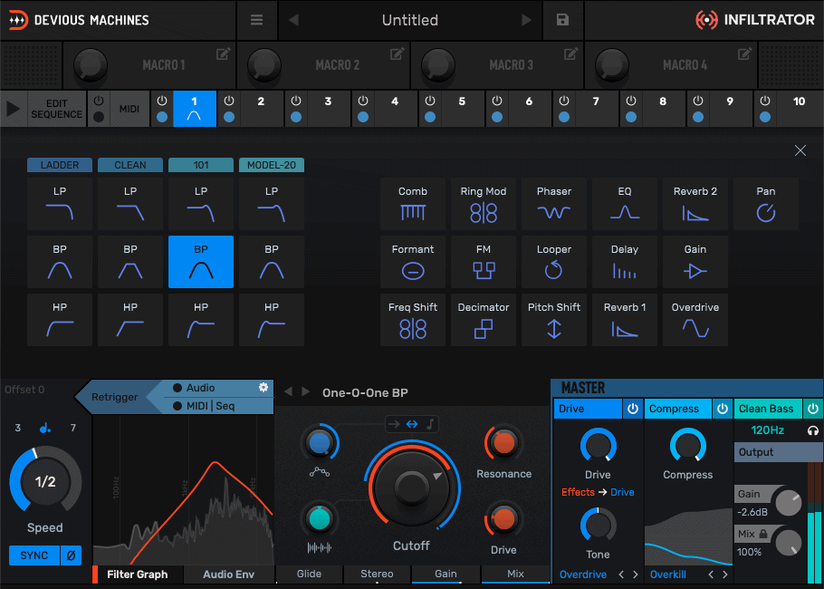Pick the Decimator effect
824x589 pixels.
[x=483, y=320]
